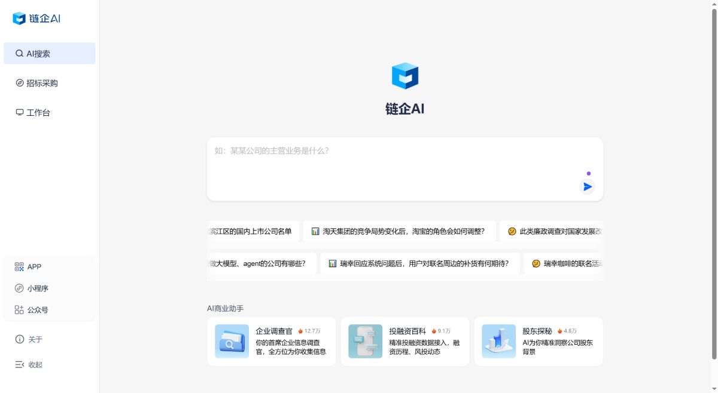Open the 股东探秘 assistant card
This screenshot has height=393, width=718.
pyautogui.click(x=538, y=341)
